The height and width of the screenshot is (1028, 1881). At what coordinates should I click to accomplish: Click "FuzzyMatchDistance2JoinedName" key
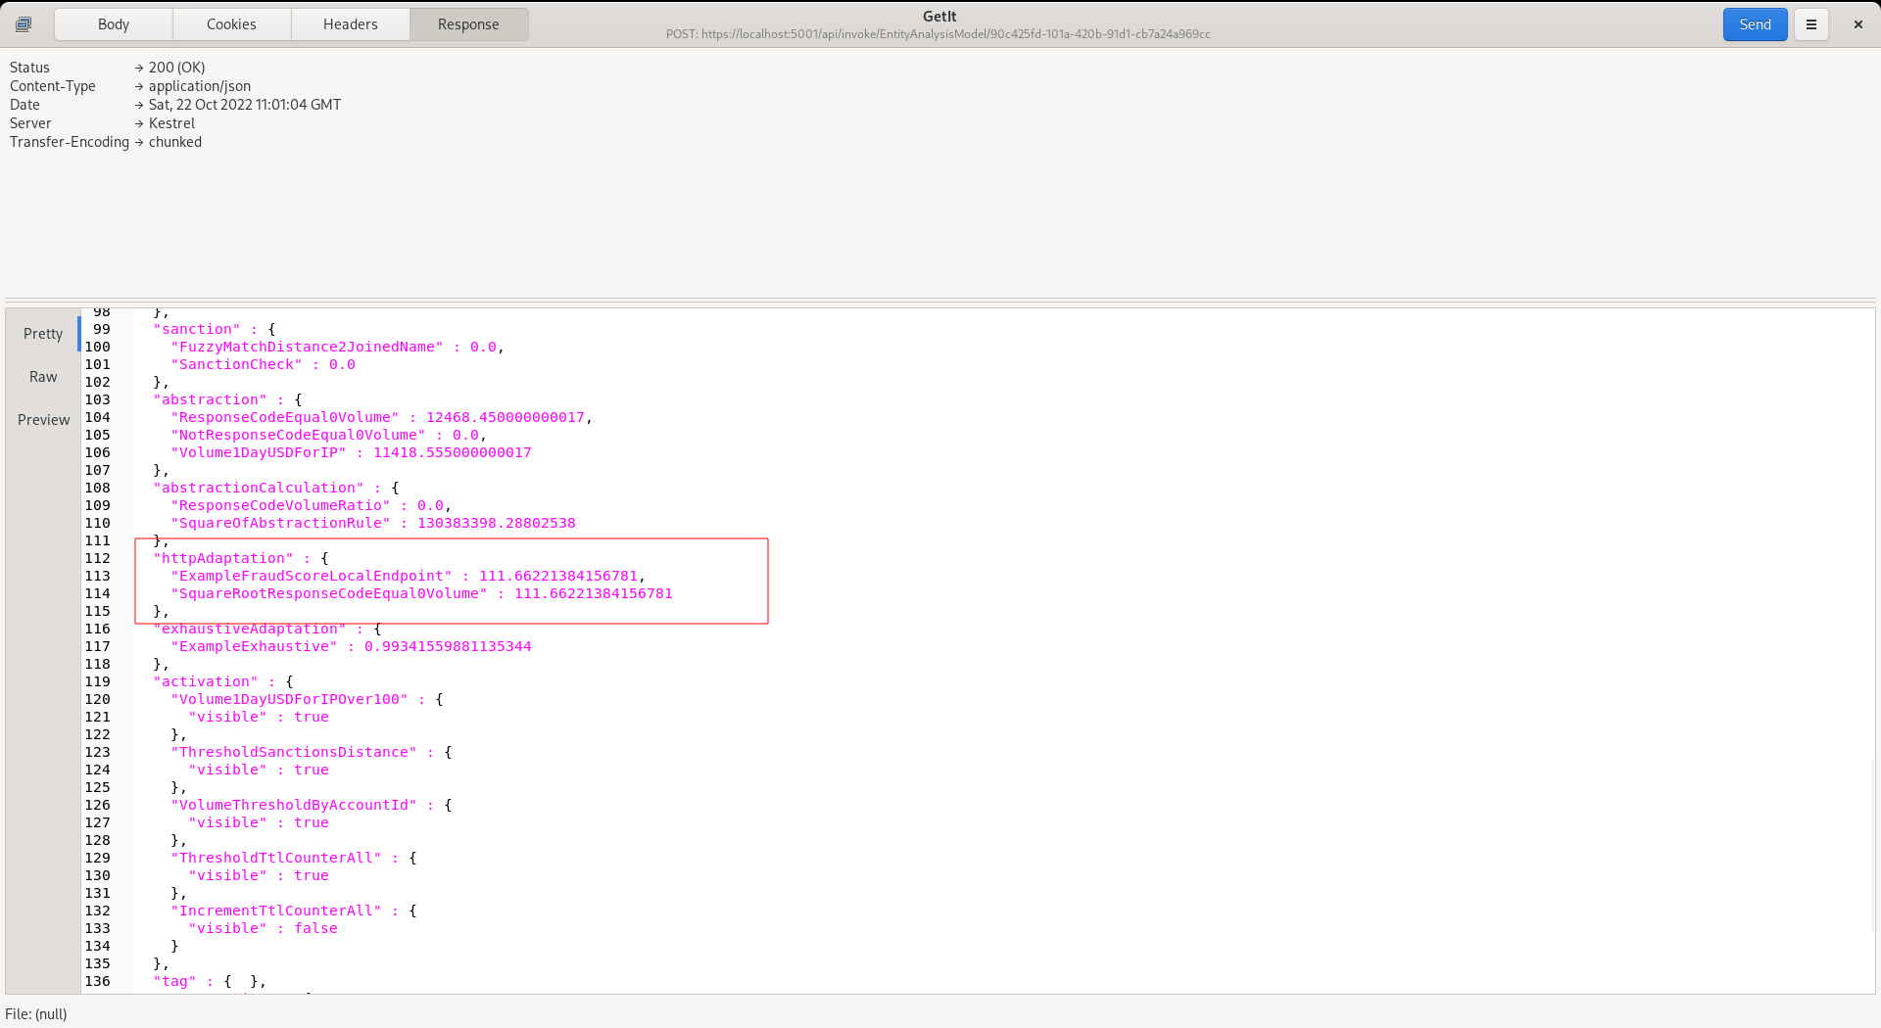[307, 348]
